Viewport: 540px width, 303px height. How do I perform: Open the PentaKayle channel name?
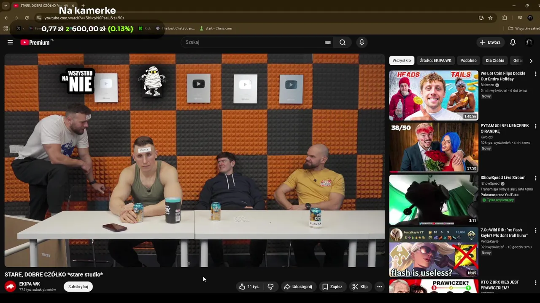pos(489,242)
